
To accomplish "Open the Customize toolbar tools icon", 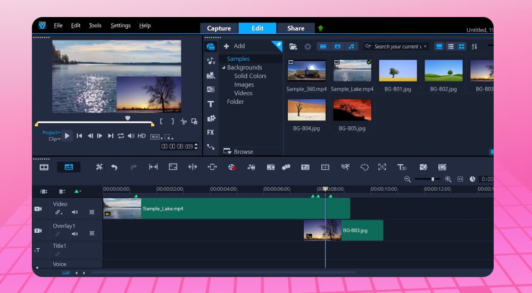I will tap(99, 167).
